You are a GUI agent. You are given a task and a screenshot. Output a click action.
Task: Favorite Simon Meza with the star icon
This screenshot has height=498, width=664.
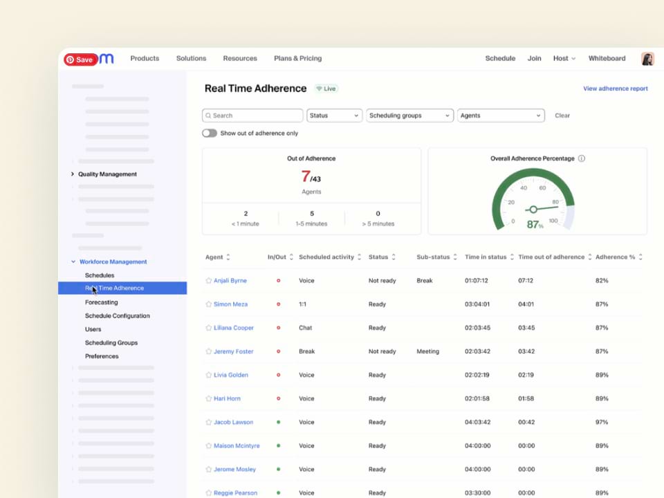pyautogui.click(x=208, y=304)
